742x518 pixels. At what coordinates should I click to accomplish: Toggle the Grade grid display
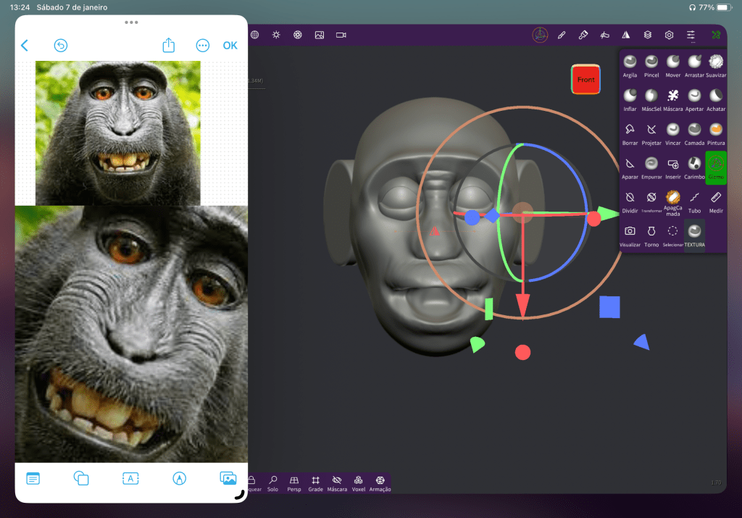tap(315, 483)
